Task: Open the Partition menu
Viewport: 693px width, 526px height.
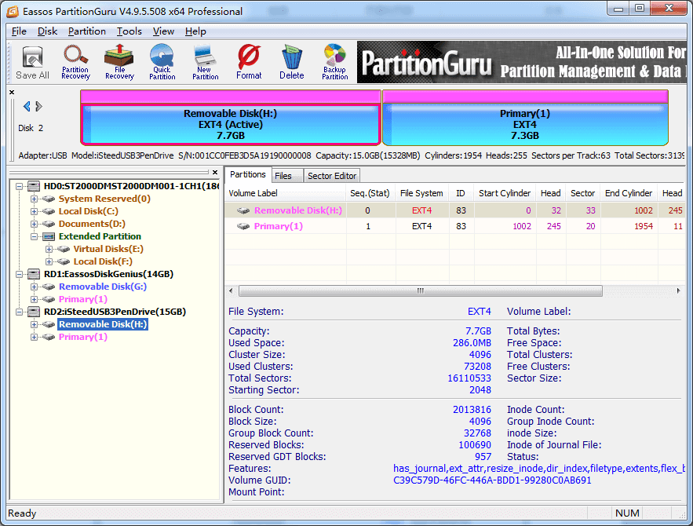Action: tap(86, 31)
